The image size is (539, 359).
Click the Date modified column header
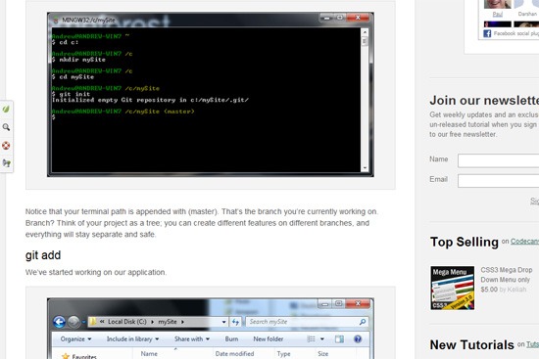234,353
